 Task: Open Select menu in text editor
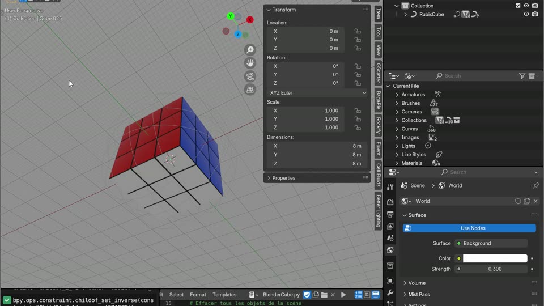coord(176,295)
